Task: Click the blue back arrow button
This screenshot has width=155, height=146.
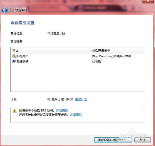Action: [5, 10]
